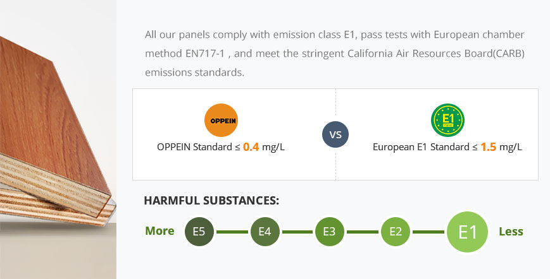The image size is (550, 279).
Task: Select the E2 emission level circle
Action: tap(396, 232)
